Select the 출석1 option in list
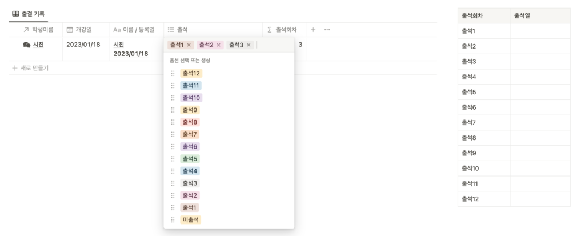The height and width of the screenshot is (236, 585). (190, 207)
